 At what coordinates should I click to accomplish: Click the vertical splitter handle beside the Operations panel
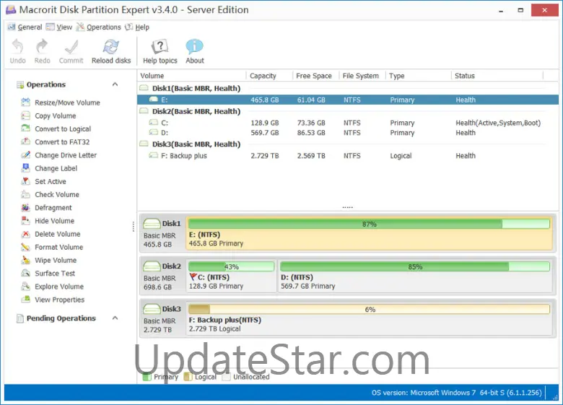point(134,227)
